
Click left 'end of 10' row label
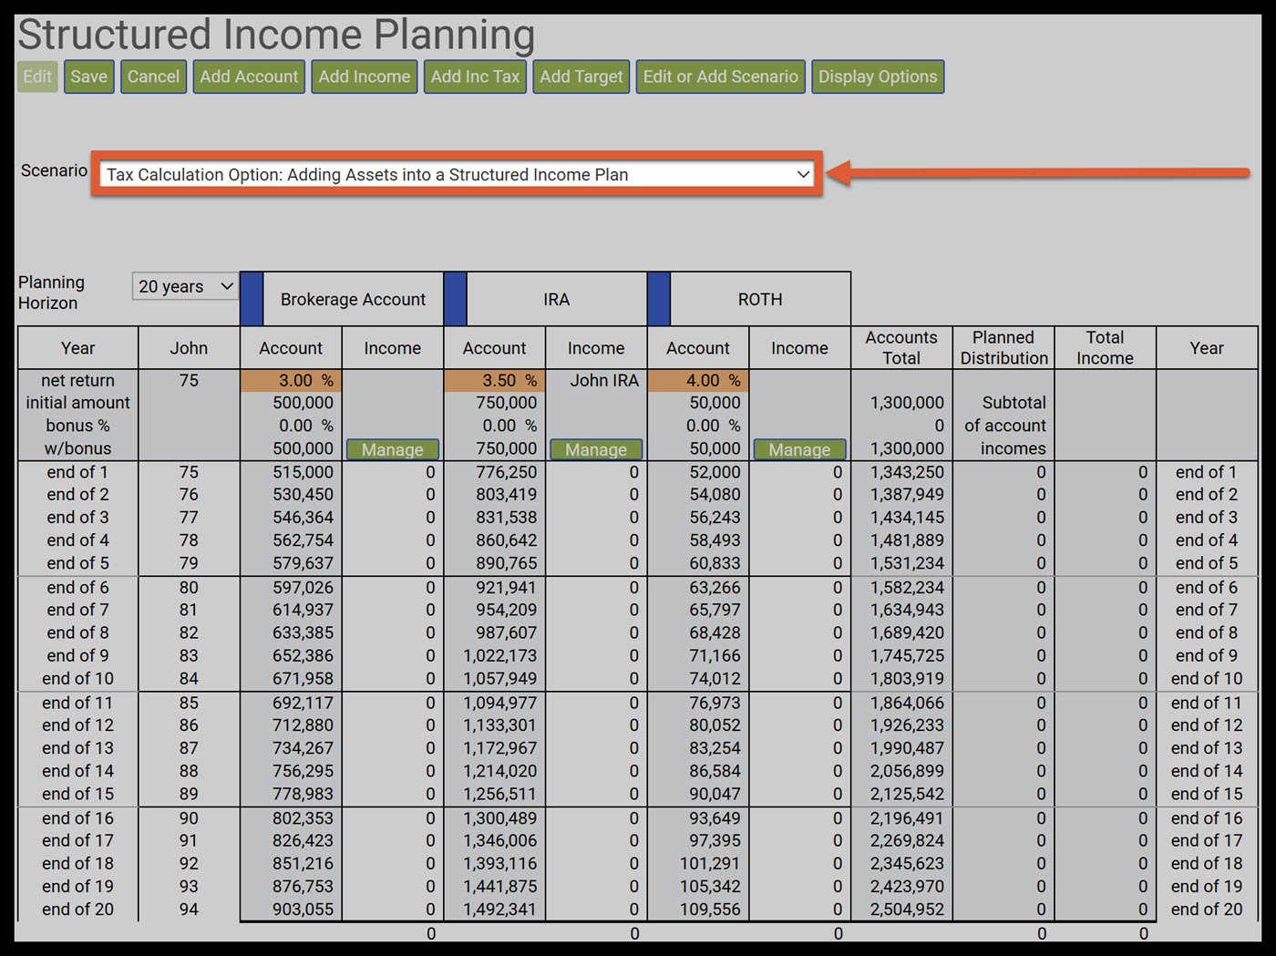point(77,678)
